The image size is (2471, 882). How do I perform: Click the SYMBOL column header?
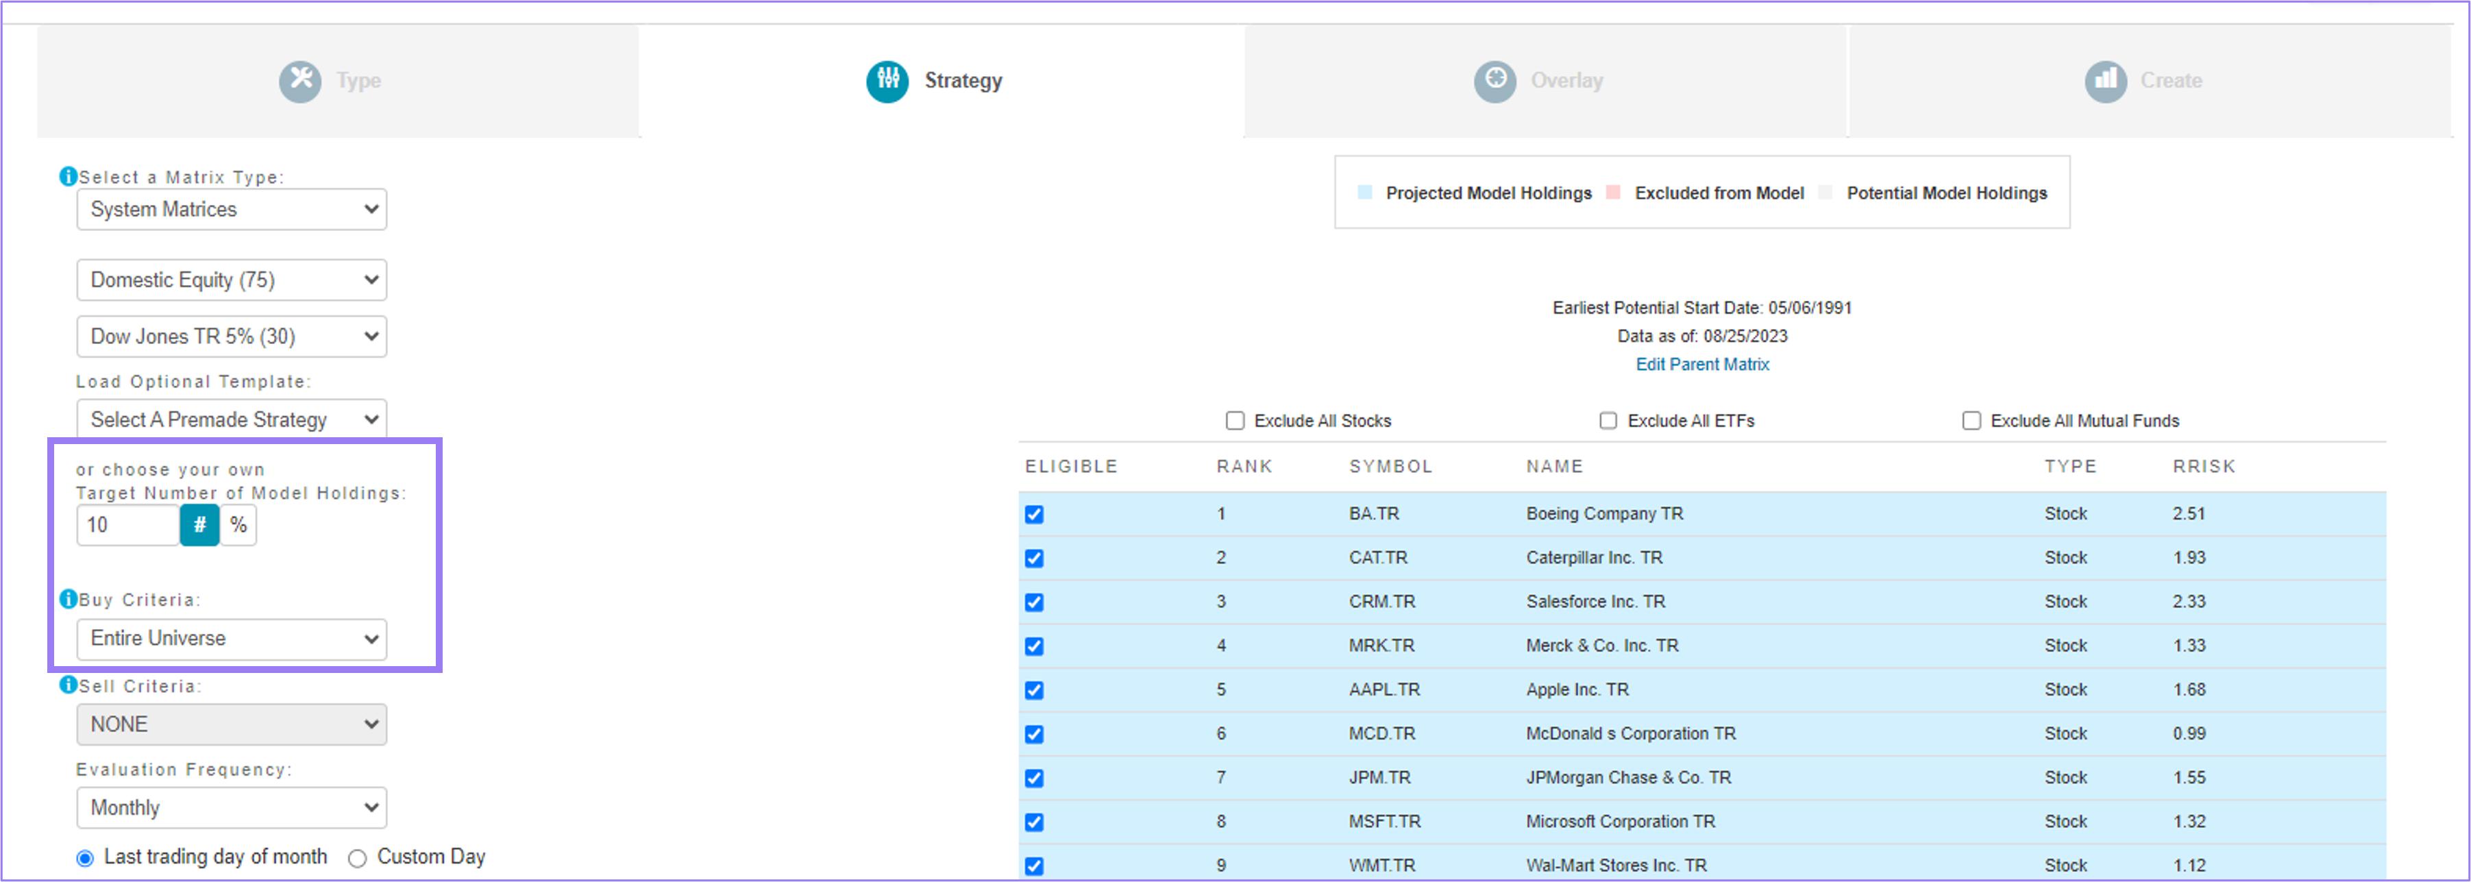coord(1391,467)
